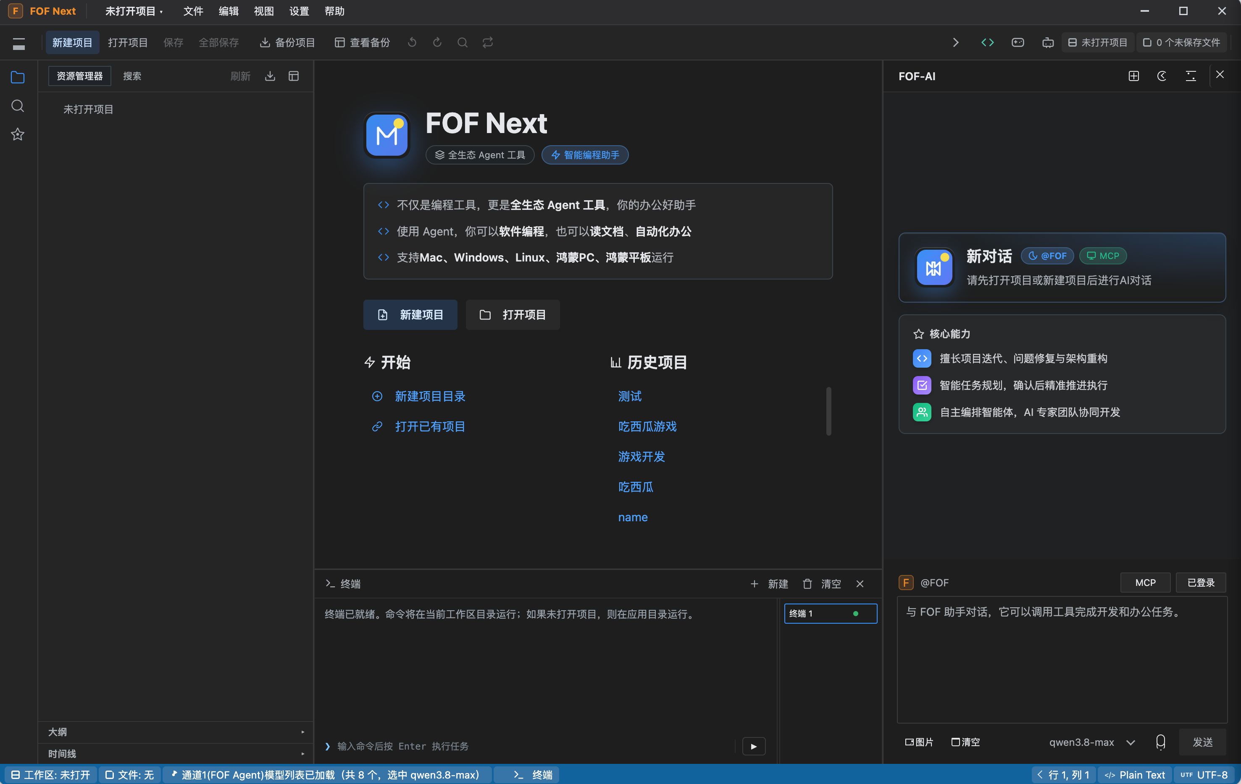This screenshot has height=784, width=1241.
Task: Click the new conversation plus icon in FOF-AI
Action: [x=1134, y=76]
